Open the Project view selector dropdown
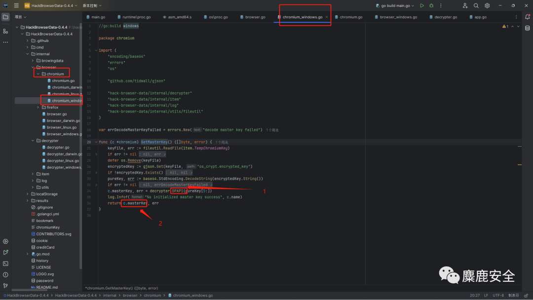The height and width of the screenshot is (300, 533). 20,17
